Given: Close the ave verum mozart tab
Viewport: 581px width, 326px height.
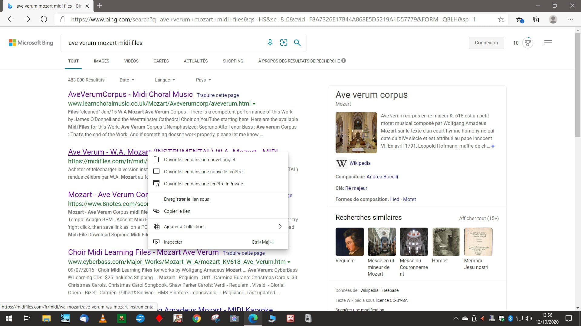Looking at the screenshot, I should coord(87,6).
